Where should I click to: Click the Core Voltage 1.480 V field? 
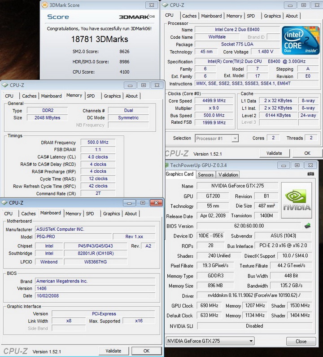coord(265,52)
